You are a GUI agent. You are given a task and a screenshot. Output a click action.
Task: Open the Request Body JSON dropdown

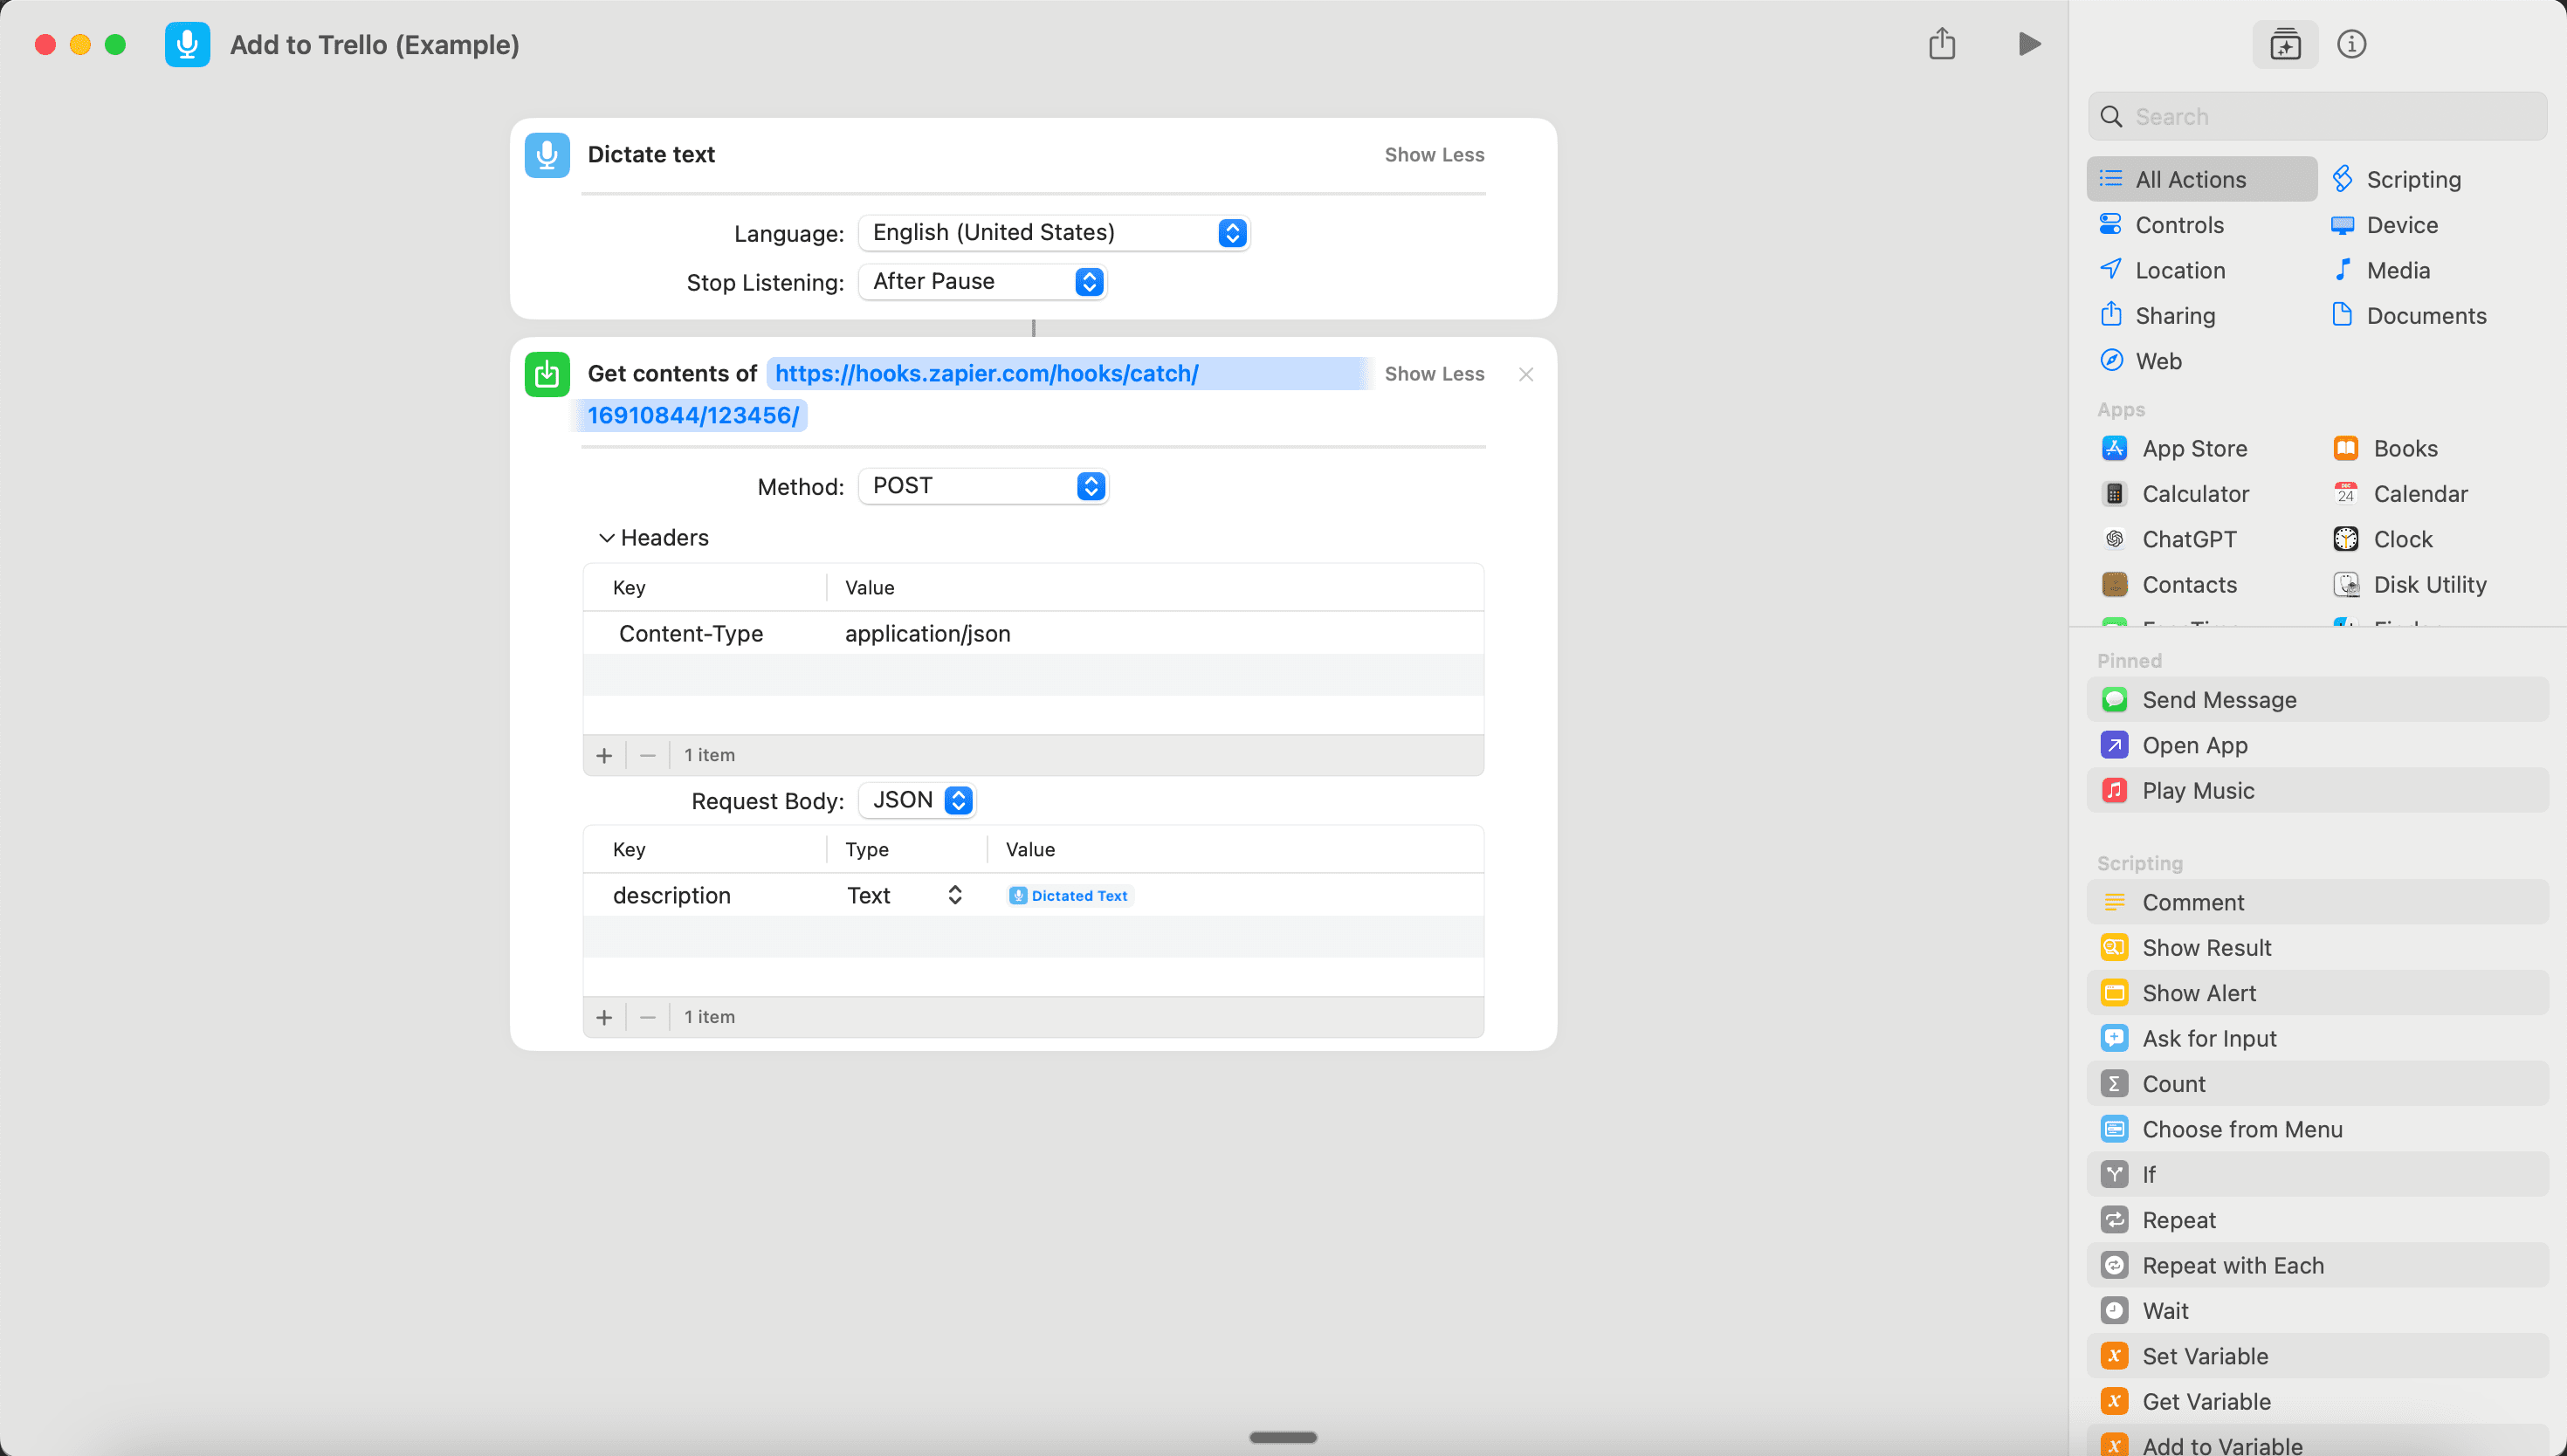click(917, 800)
